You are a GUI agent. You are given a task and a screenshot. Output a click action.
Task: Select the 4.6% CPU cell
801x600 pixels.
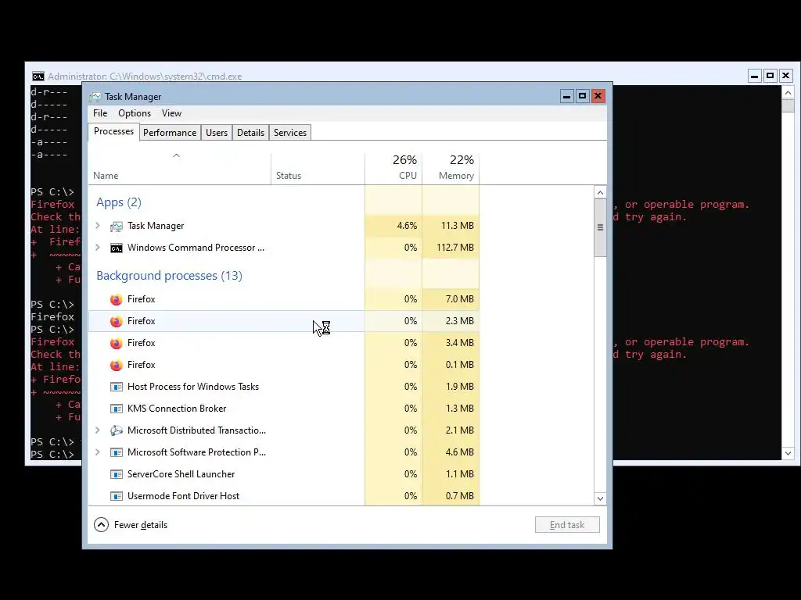click(x=393, y=226)
